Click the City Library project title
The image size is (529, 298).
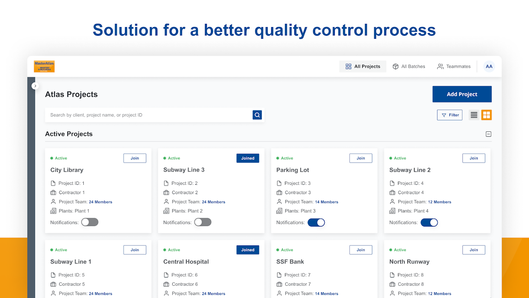tap(67, 170)
